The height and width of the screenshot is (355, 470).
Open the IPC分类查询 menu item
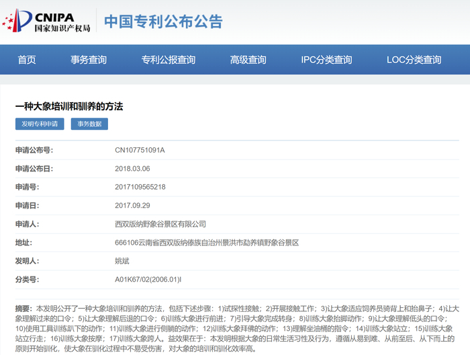(326, 60)
